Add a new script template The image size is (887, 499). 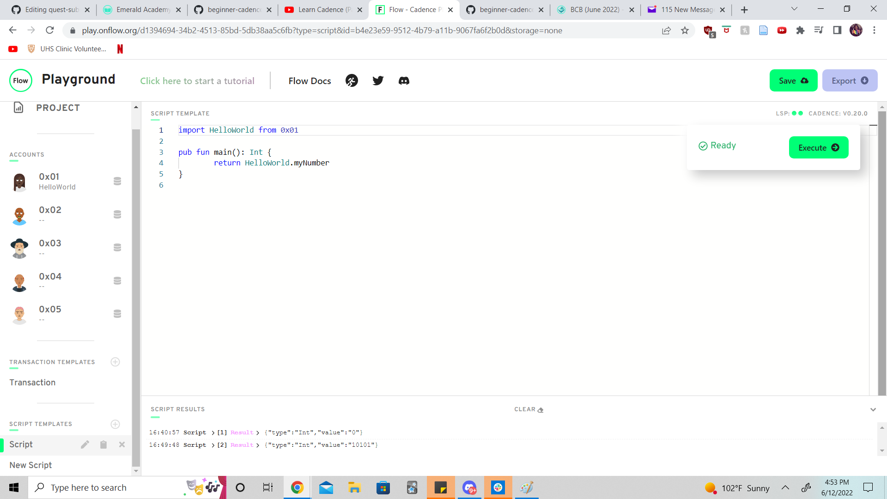point(115,424)
